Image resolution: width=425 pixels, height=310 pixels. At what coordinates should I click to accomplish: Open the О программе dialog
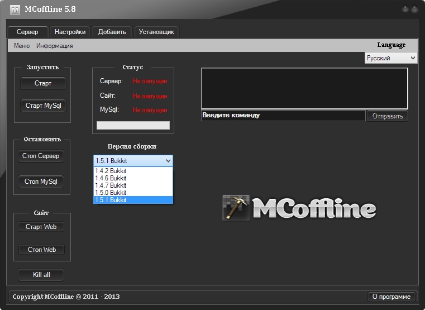391,297
